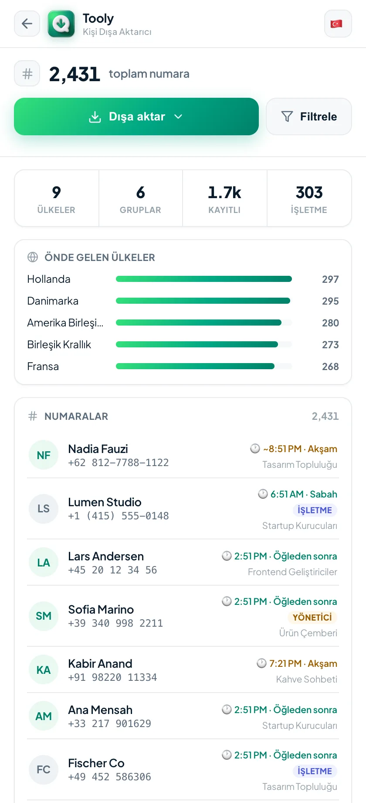Image resolution: width=366 pixels, height=803 pixels.
Task: Click the funnel icon in Filtrele
Action: (287, 117)
